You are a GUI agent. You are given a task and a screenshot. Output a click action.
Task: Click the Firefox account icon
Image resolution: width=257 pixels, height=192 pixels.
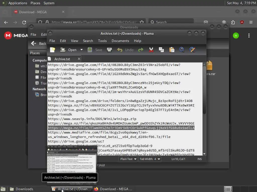224,22
